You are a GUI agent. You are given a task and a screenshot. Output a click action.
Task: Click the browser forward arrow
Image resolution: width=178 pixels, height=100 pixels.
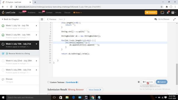[x=7, y=7]
